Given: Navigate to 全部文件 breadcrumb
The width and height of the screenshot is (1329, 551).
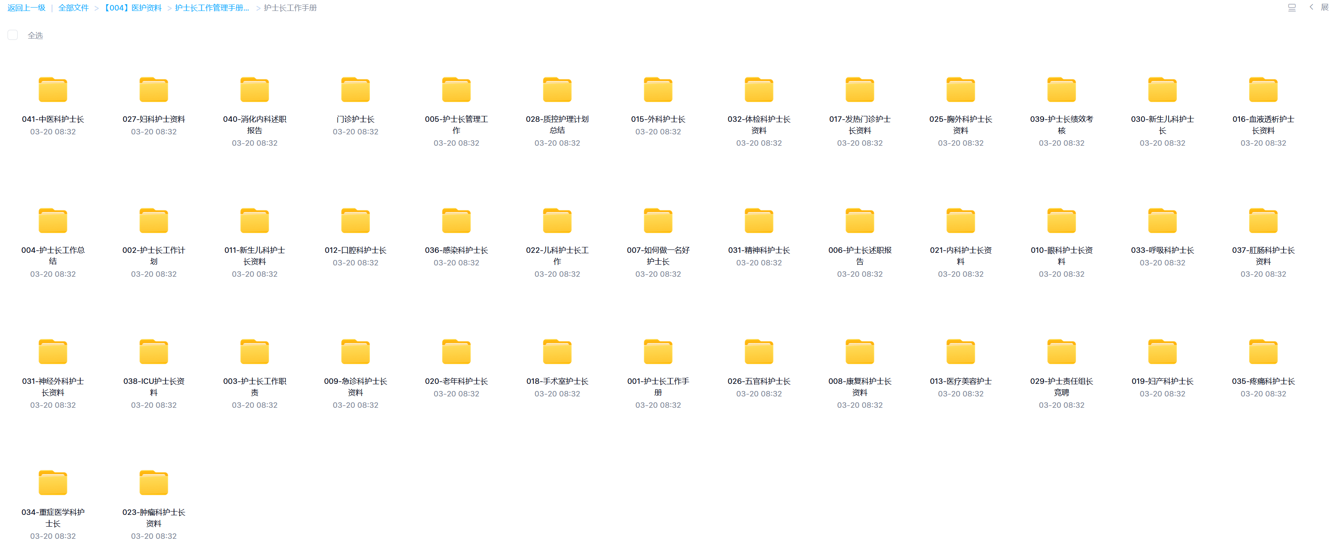Looking at the screenshot, I should (x=73, y=8).
